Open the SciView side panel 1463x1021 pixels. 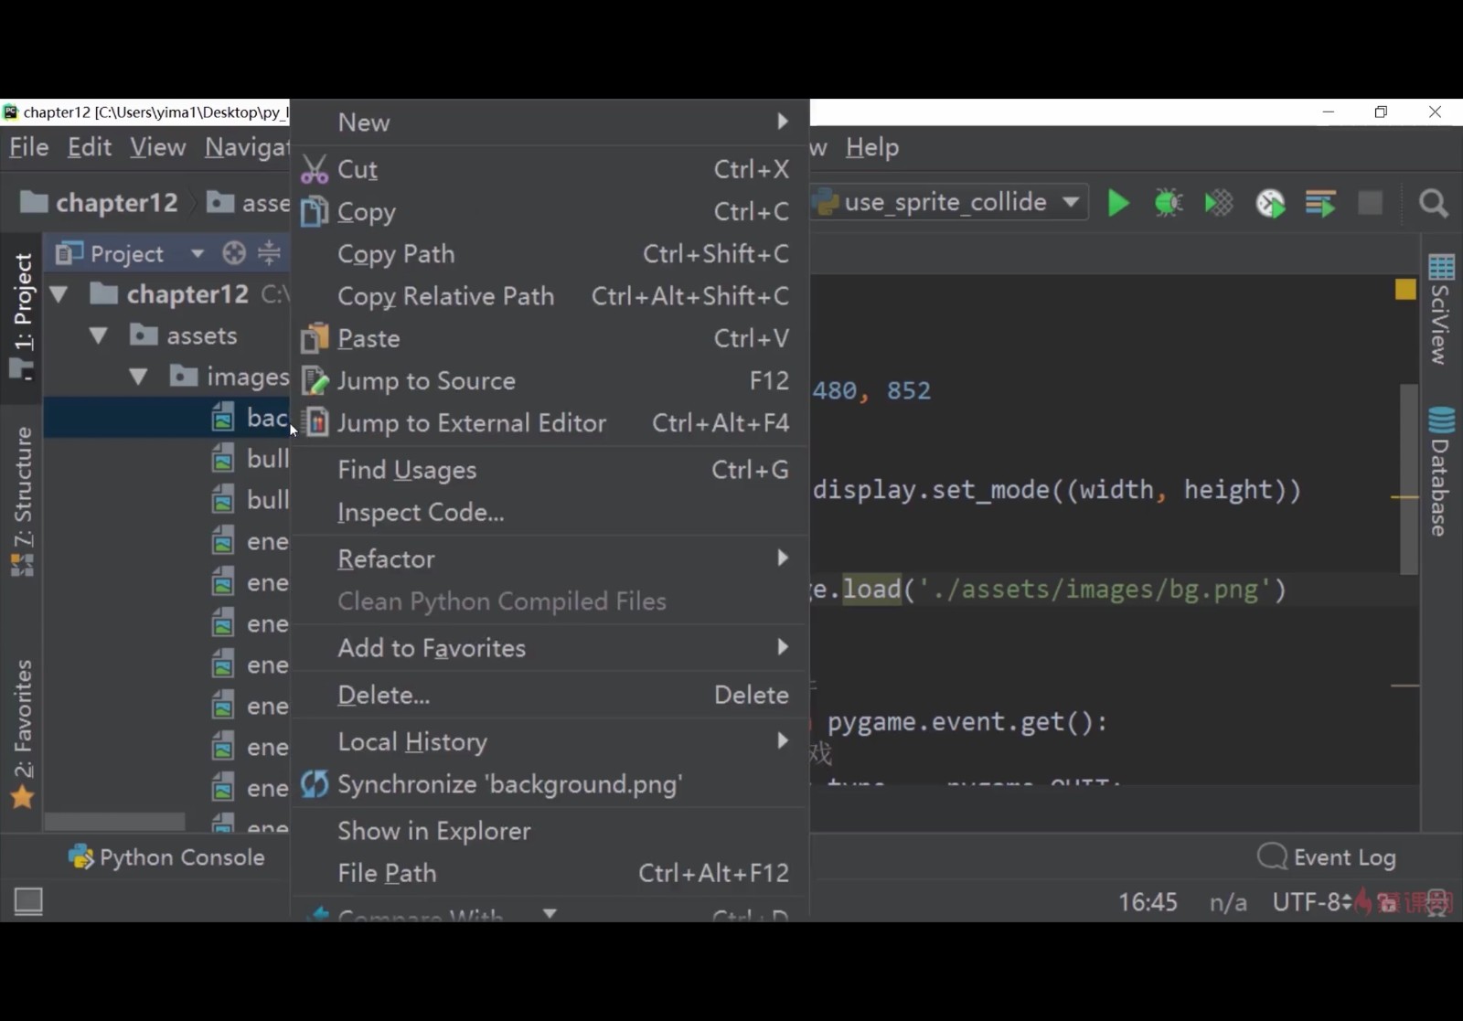pyautogui.click(x=1440, y=310)
